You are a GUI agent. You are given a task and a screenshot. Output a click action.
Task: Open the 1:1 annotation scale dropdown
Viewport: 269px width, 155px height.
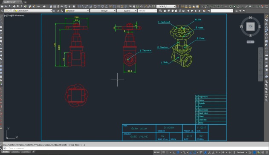pyautogui.click(x=218, y=152)
